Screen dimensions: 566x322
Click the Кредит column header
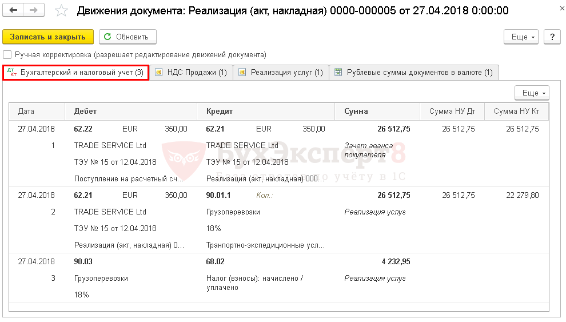coord(220,112)
